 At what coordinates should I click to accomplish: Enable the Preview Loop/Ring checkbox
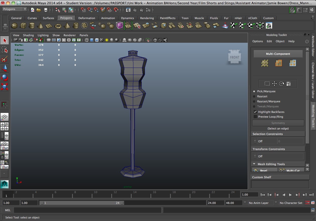coord(255,116)
